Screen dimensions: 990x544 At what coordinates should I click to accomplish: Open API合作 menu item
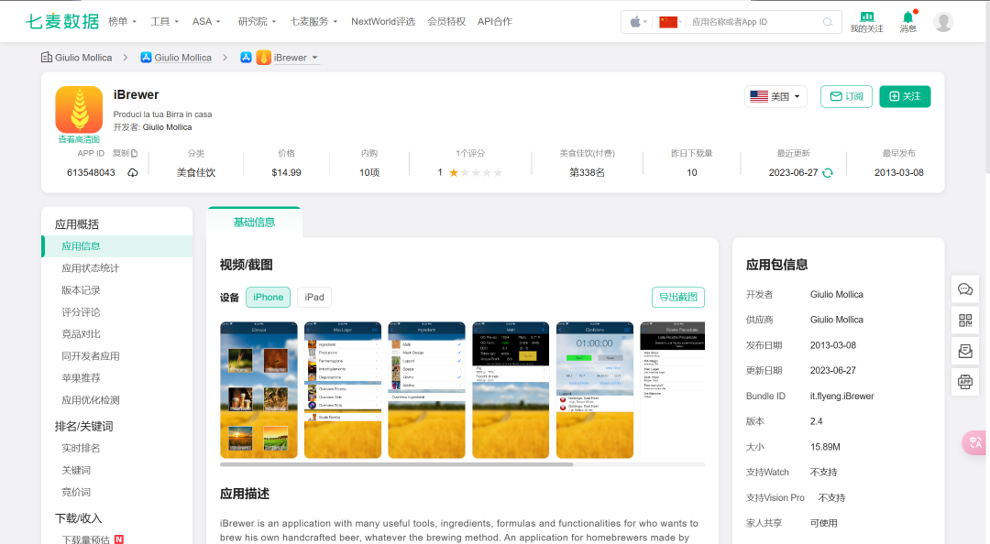click(495, 21)
